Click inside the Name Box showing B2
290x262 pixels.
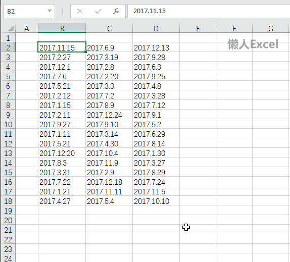26,11
